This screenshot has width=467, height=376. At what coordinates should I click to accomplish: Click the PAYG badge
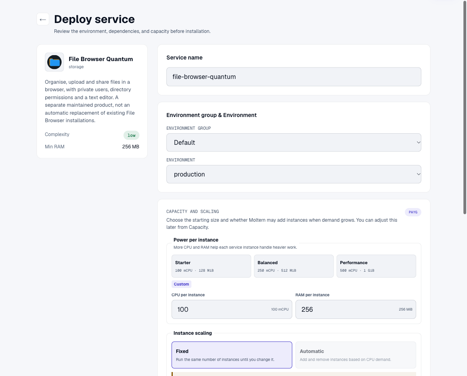[x=413, y=212]
